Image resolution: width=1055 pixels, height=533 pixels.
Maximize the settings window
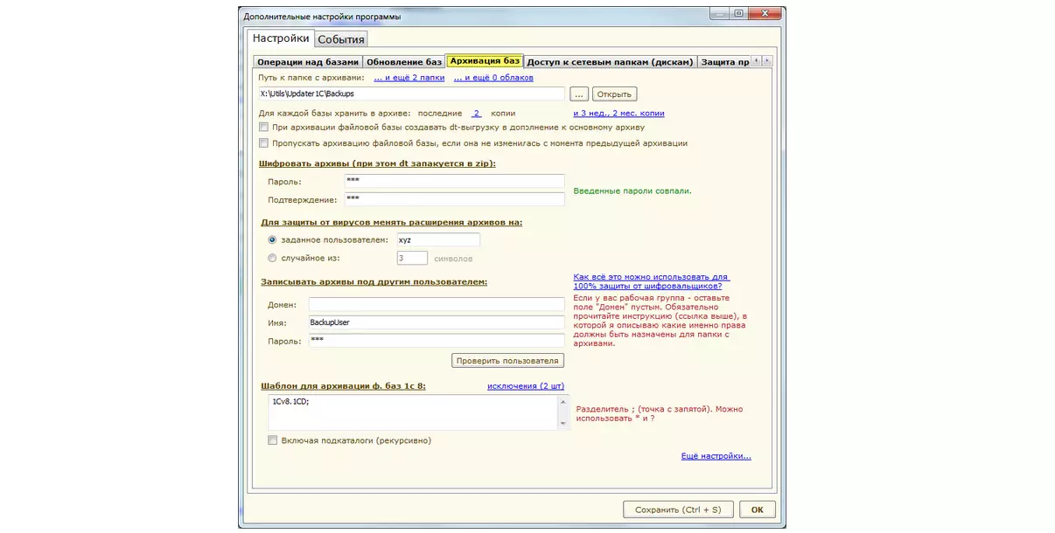point(738,13)
